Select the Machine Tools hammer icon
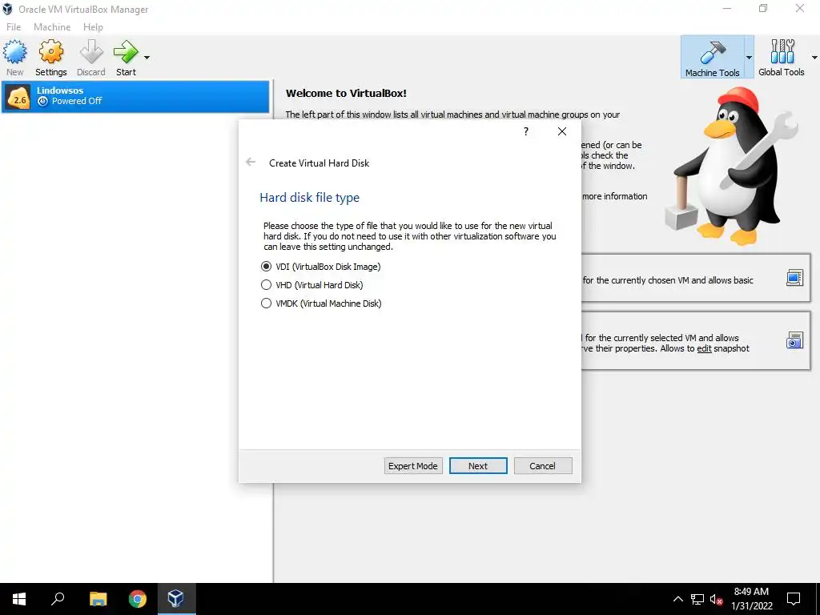820x615 pixels. tap(712, 52)
